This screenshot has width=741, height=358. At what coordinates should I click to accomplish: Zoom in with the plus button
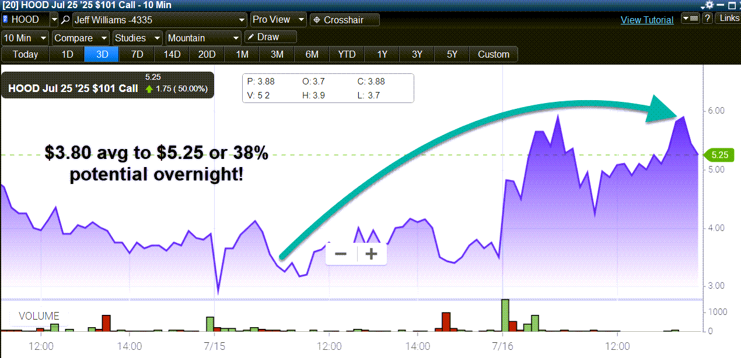click(x=371, y=254)
